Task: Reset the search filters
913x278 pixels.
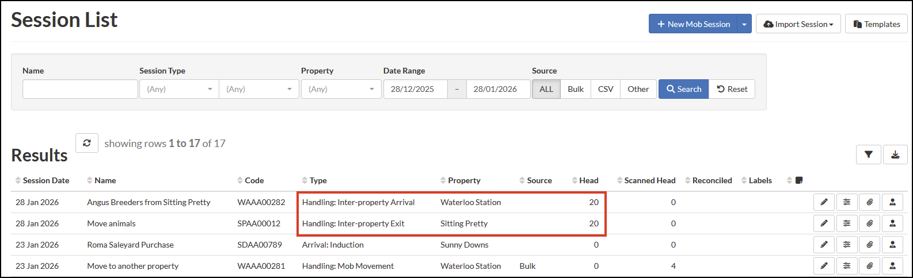Action: click(732, 89)
